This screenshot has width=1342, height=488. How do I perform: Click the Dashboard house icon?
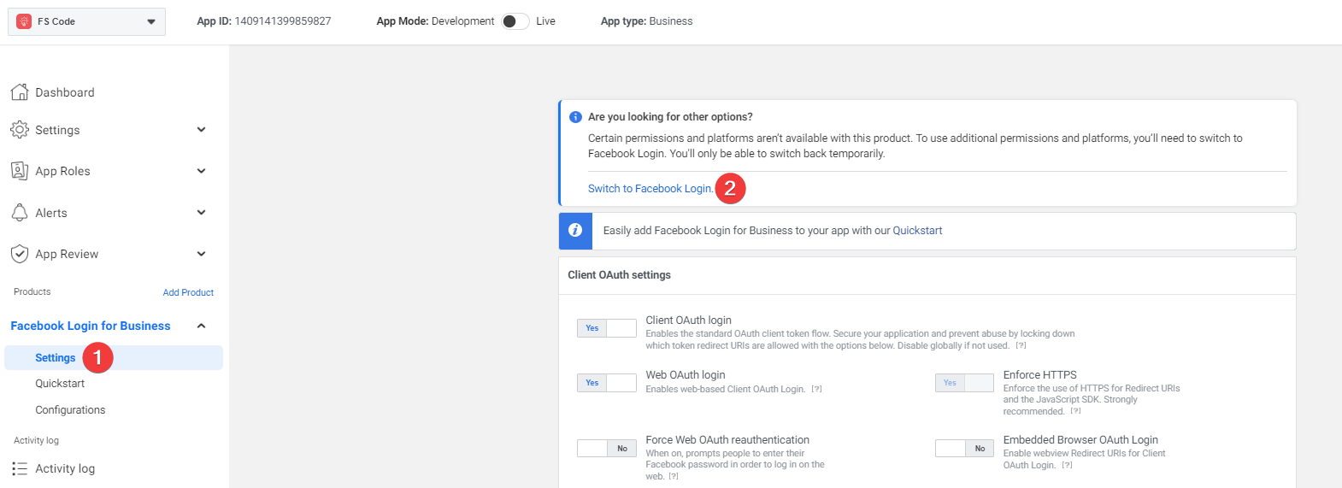20,92
